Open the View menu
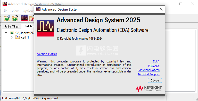Viewport: 198px width, 101px height. (15, 11)
